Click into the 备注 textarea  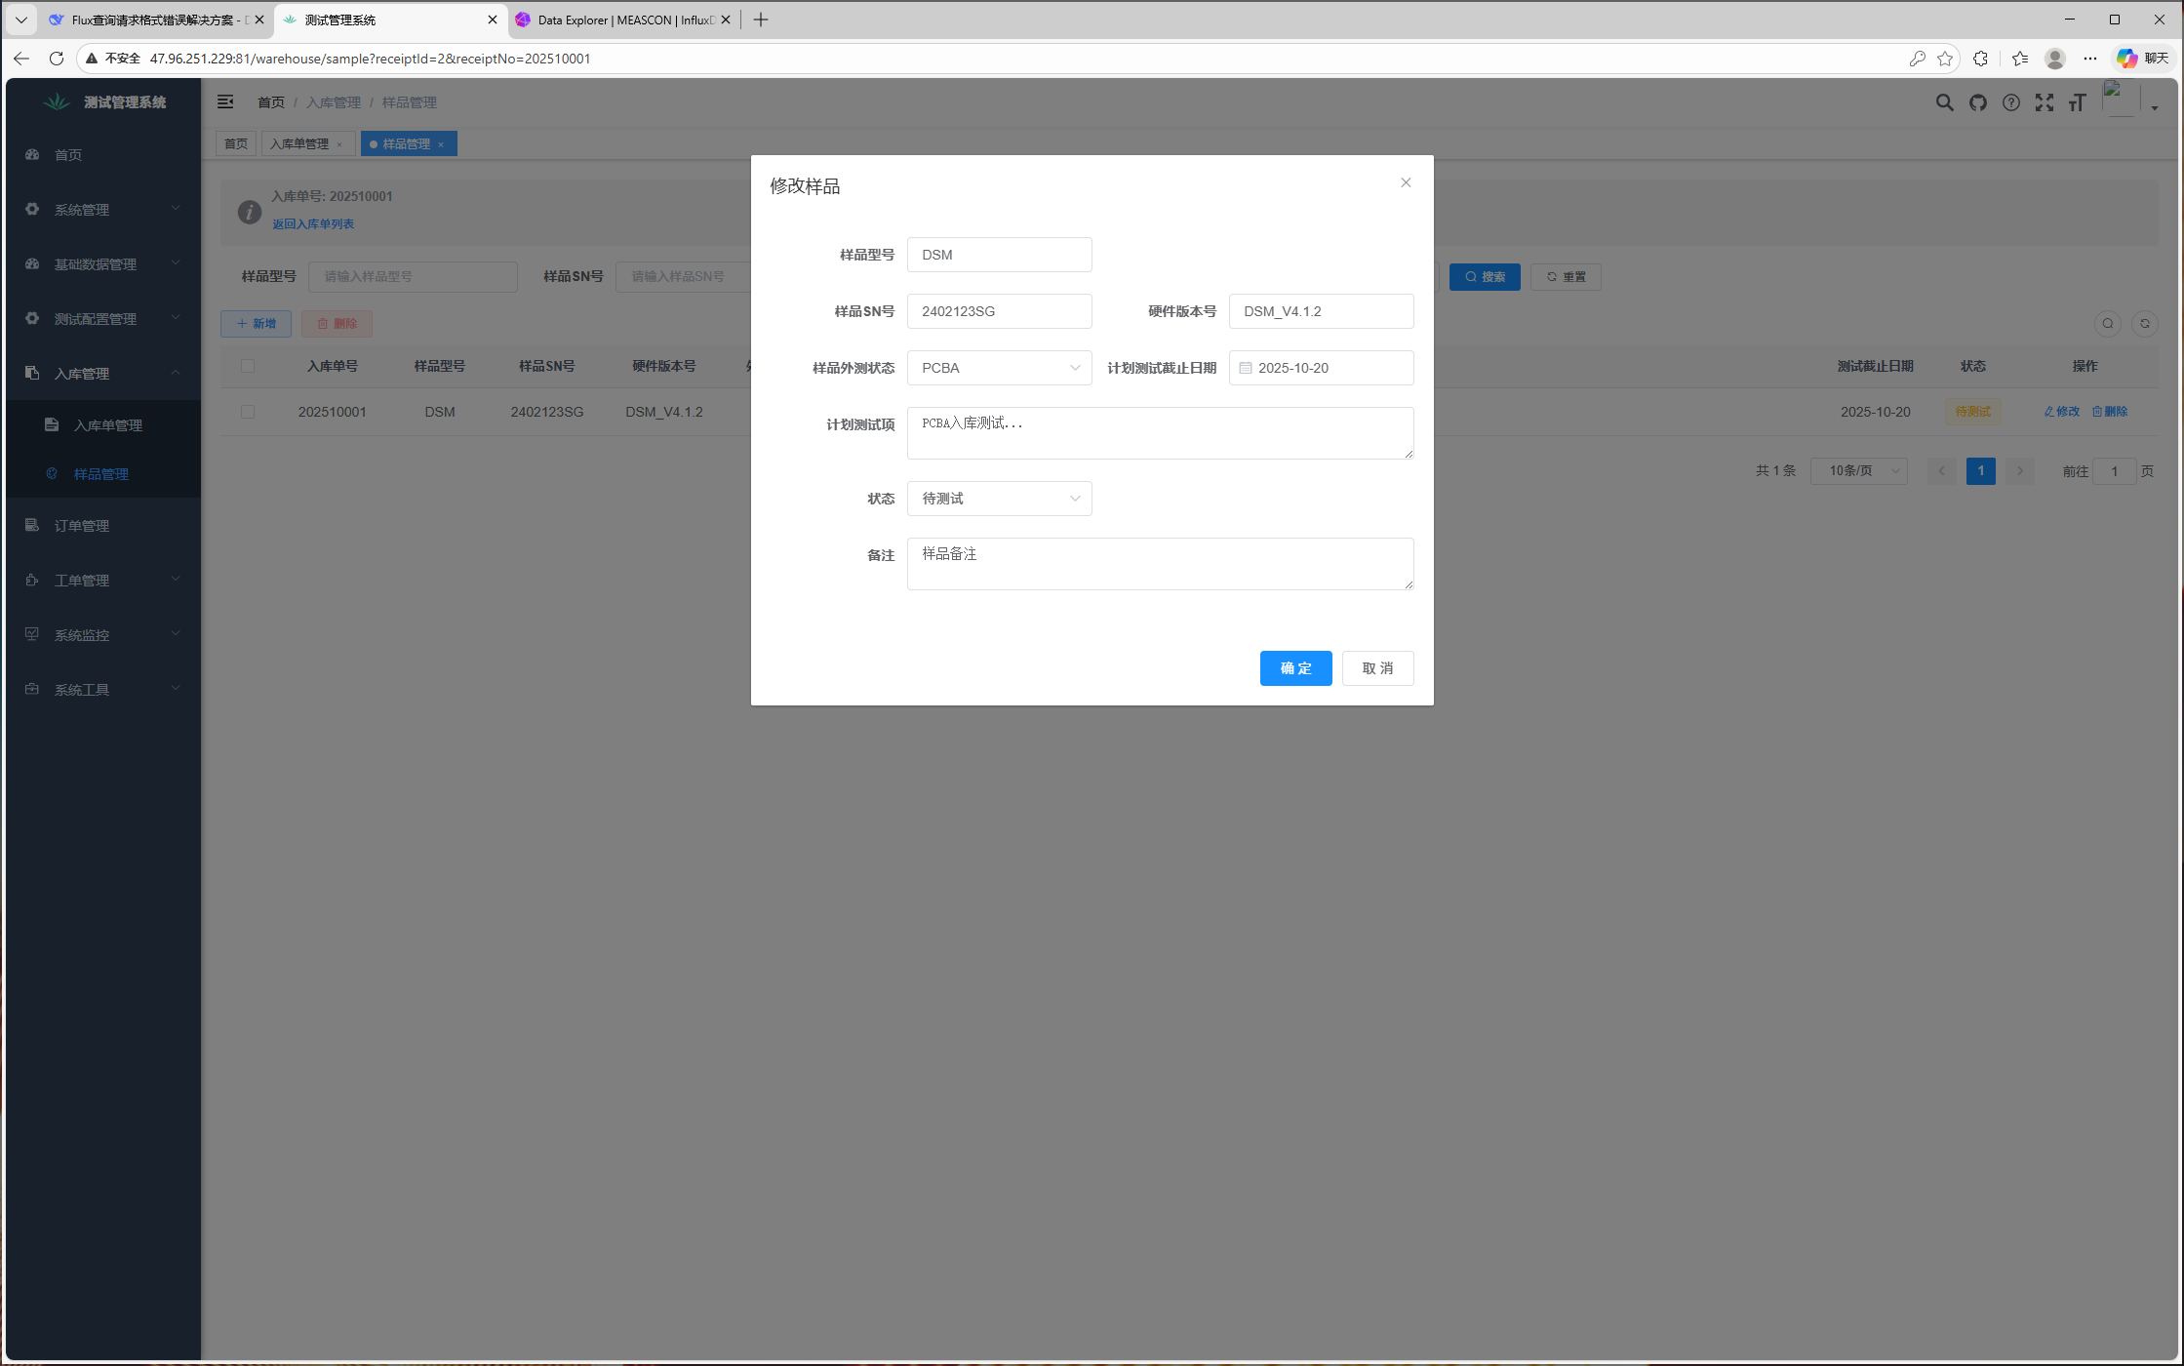pyautogui.click(x=1160, y=564)
